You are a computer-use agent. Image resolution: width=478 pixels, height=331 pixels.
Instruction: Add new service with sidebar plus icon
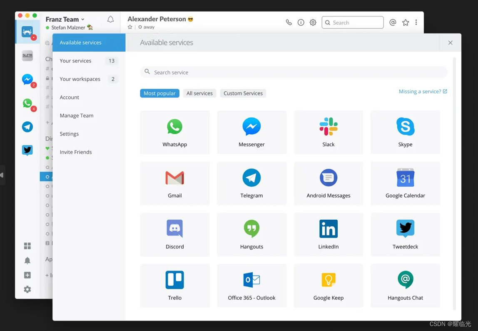[x=27, y=275]
